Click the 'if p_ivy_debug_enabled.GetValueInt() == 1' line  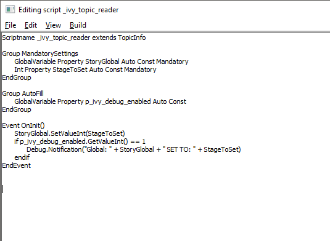[x=80, y=141]
